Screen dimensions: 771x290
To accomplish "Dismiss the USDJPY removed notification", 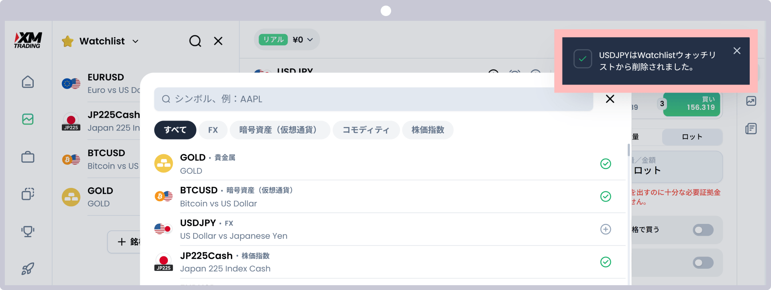I will coord(737,51).
